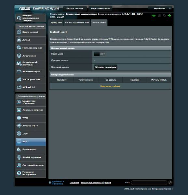Click the Журнал перевірок button
Viewport: 188px width, 195px height.
click(x=105, y=67)
